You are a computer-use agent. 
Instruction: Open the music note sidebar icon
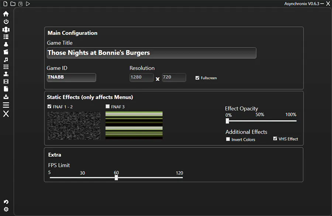pos(6,60)
